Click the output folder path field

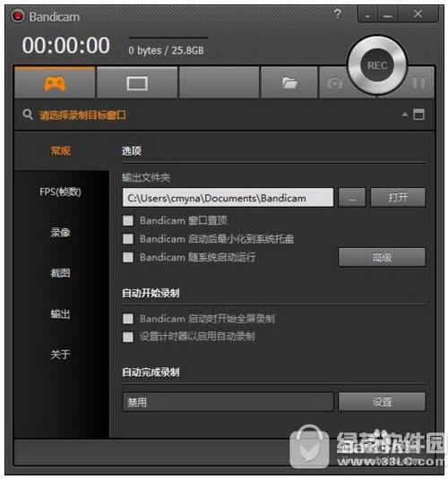tap(228, 197)
